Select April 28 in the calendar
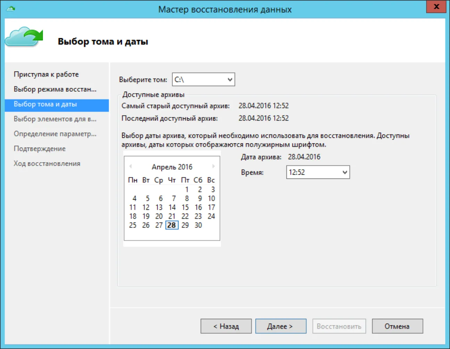 pos(172,225)
